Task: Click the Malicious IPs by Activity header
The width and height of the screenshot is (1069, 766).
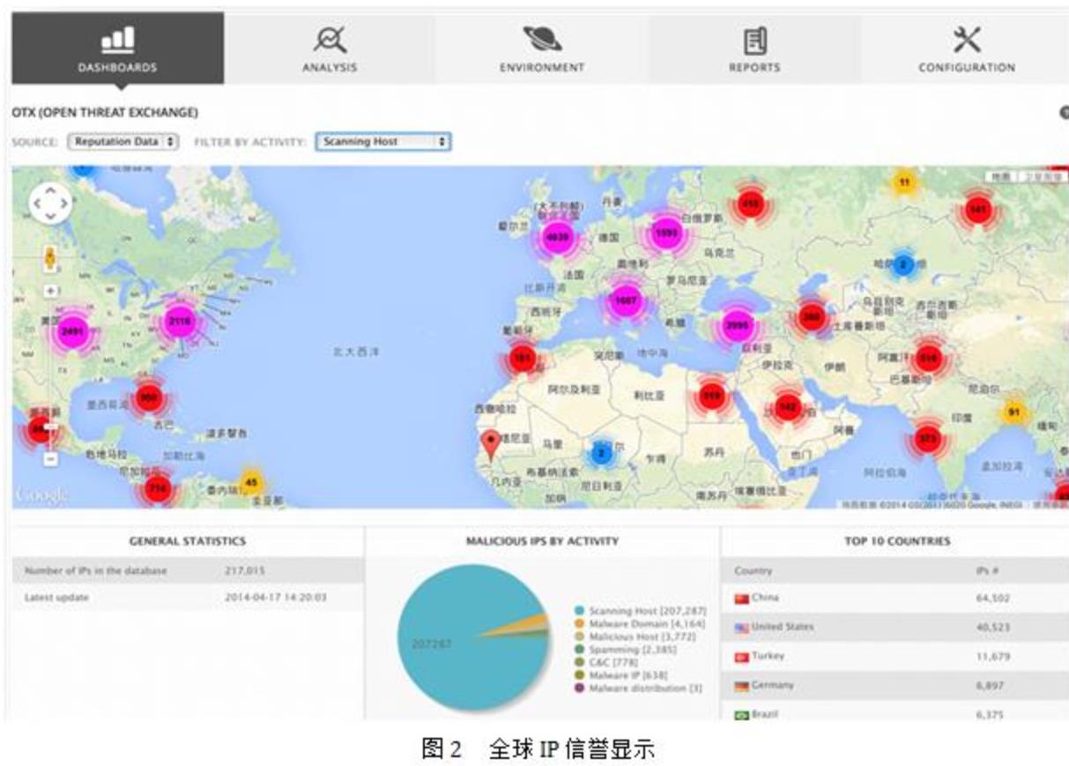Action: pos(542,541)
